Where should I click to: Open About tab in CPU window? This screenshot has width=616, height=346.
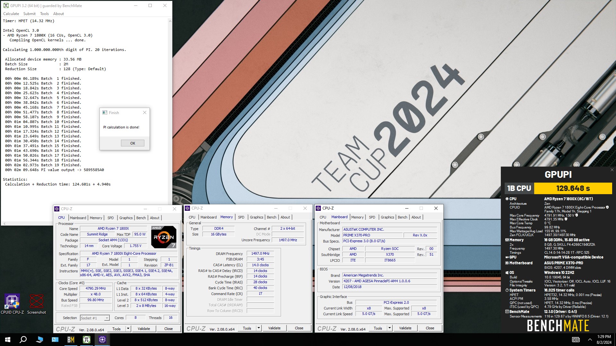[155, 218]
